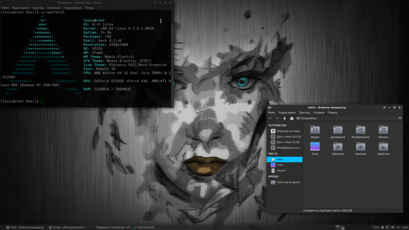Open terminal Редактиране menu
Viewport: 409px width, 230px height.
click(21, 8)
